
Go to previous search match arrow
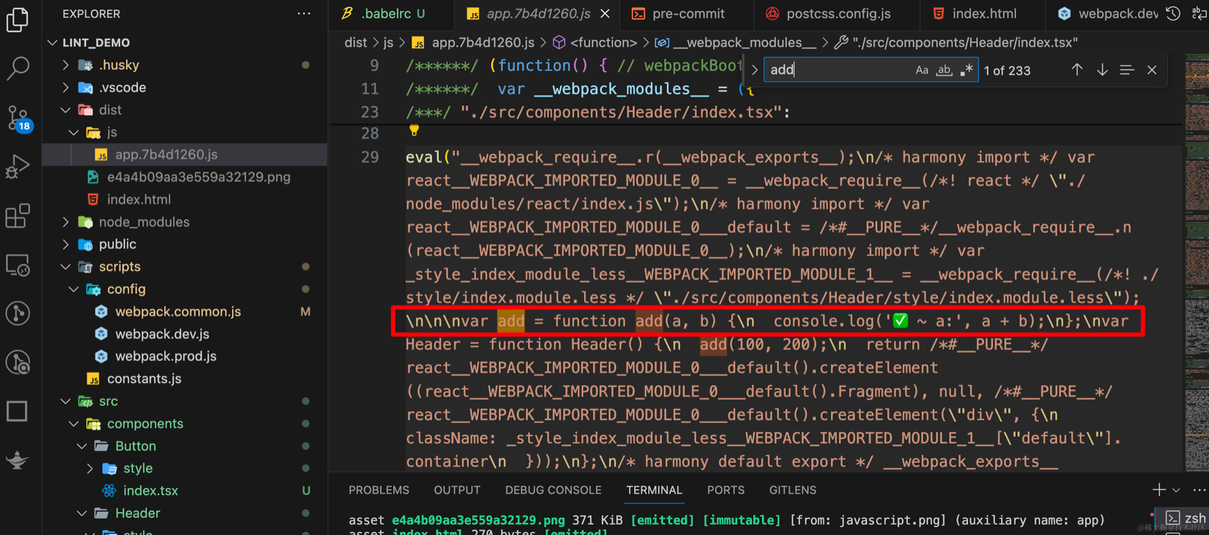click(x=1077, y=70)
